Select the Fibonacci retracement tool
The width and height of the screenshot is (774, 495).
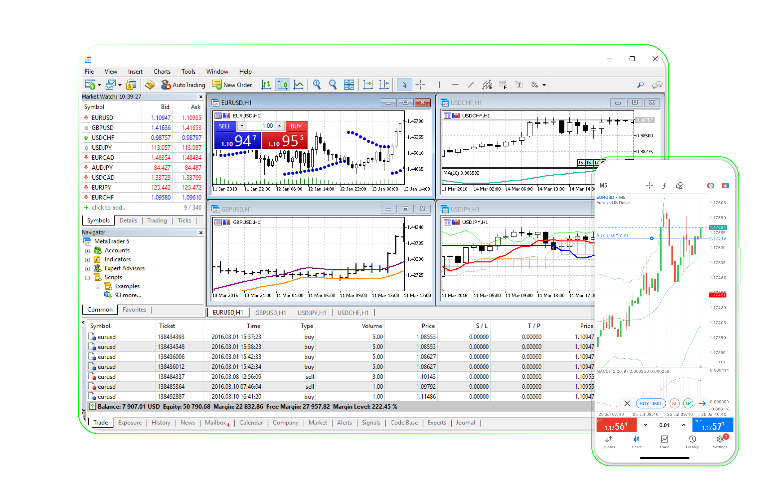503,85
